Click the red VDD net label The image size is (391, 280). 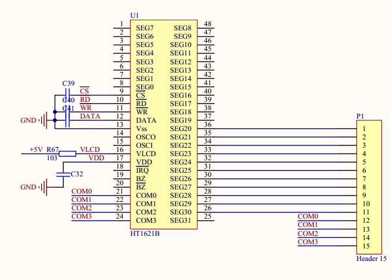pyautogui.click(x=96, y=158)
